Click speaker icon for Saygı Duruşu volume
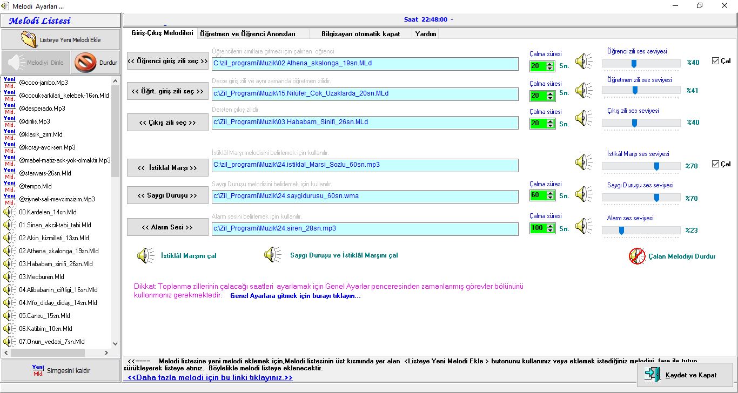This screenshot has width=738, height=393. tap(583, 194)
